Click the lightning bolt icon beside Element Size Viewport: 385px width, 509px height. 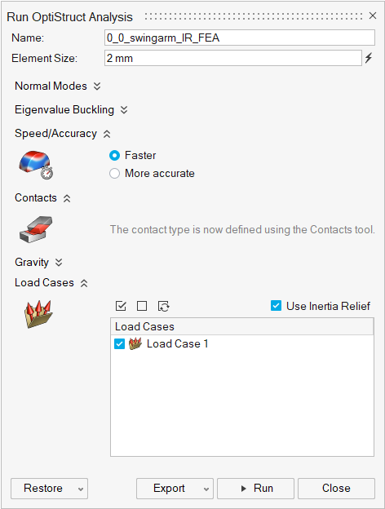click(x=369, y=58)
